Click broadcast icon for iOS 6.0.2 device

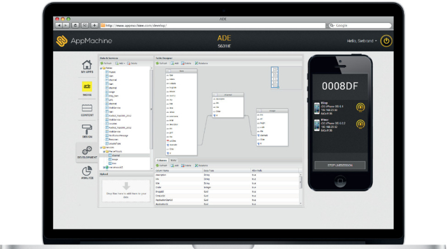tap(360, 124)
